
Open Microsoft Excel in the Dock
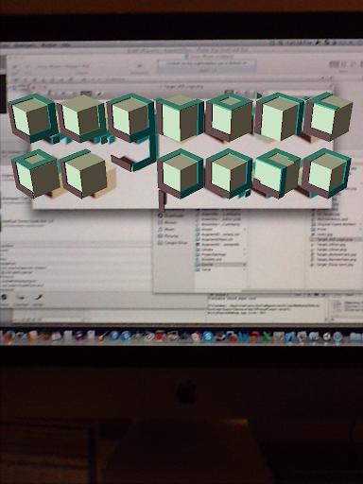(x=268, y=337)
